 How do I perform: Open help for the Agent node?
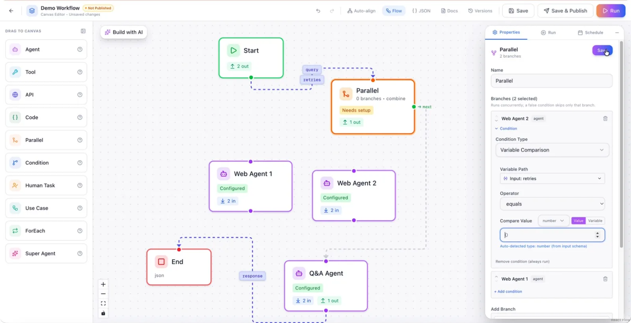coord(80,49)
